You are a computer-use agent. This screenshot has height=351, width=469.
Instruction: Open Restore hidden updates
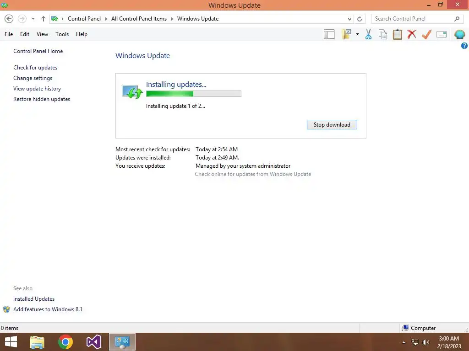point(42,99)
